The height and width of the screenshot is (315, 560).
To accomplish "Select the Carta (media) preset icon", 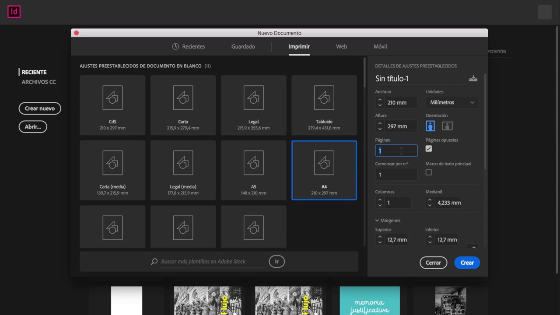I will pyautogui.click(x=112, y=163).
